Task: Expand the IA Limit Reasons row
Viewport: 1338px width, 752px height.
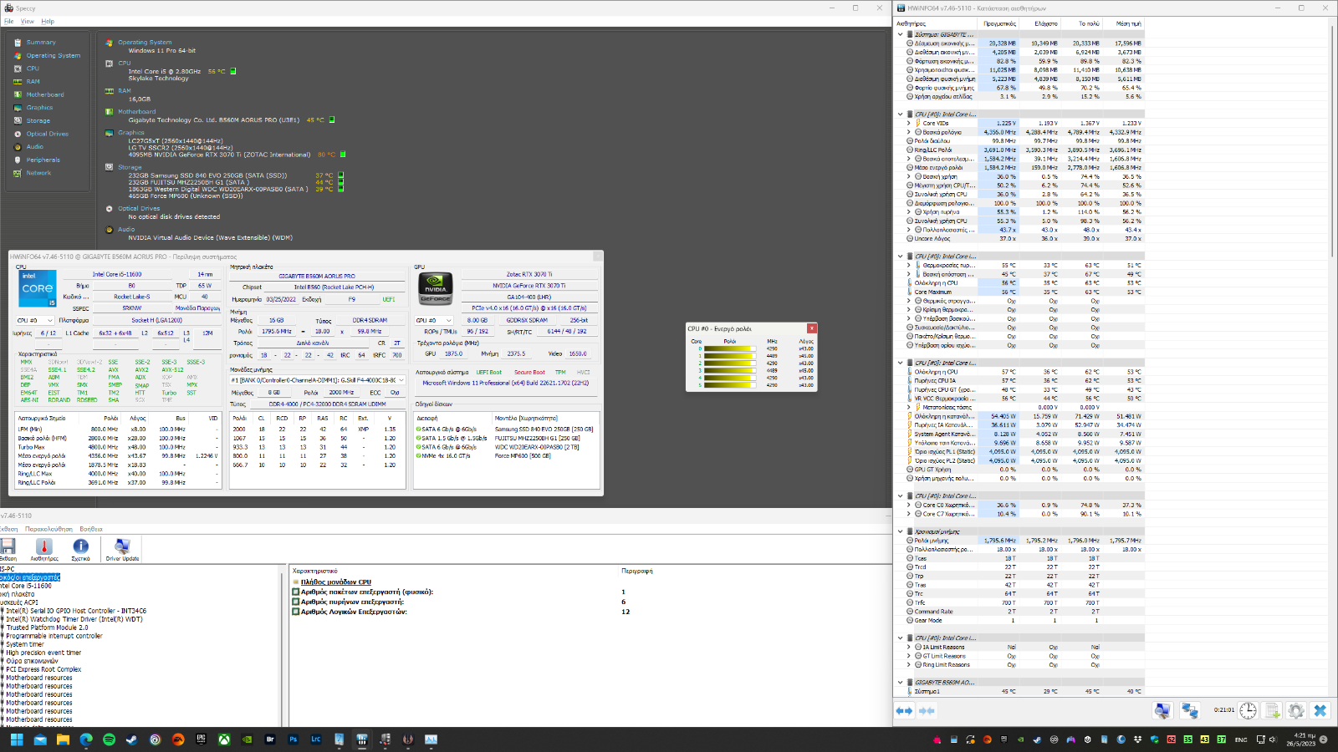Action: [909, 647]
